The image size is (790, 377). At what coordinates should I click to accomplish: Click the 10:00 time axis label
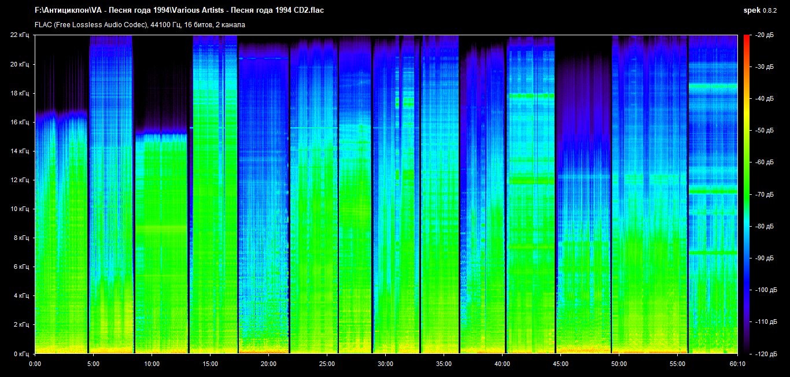pos(152,364)
